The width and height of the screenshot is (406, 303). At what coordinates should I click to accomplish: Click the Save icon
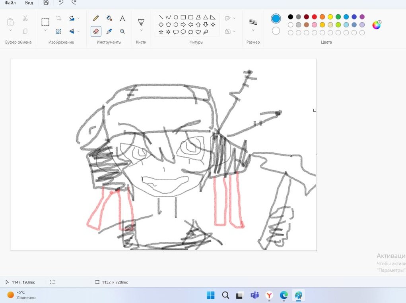click(x=45, y=3)
